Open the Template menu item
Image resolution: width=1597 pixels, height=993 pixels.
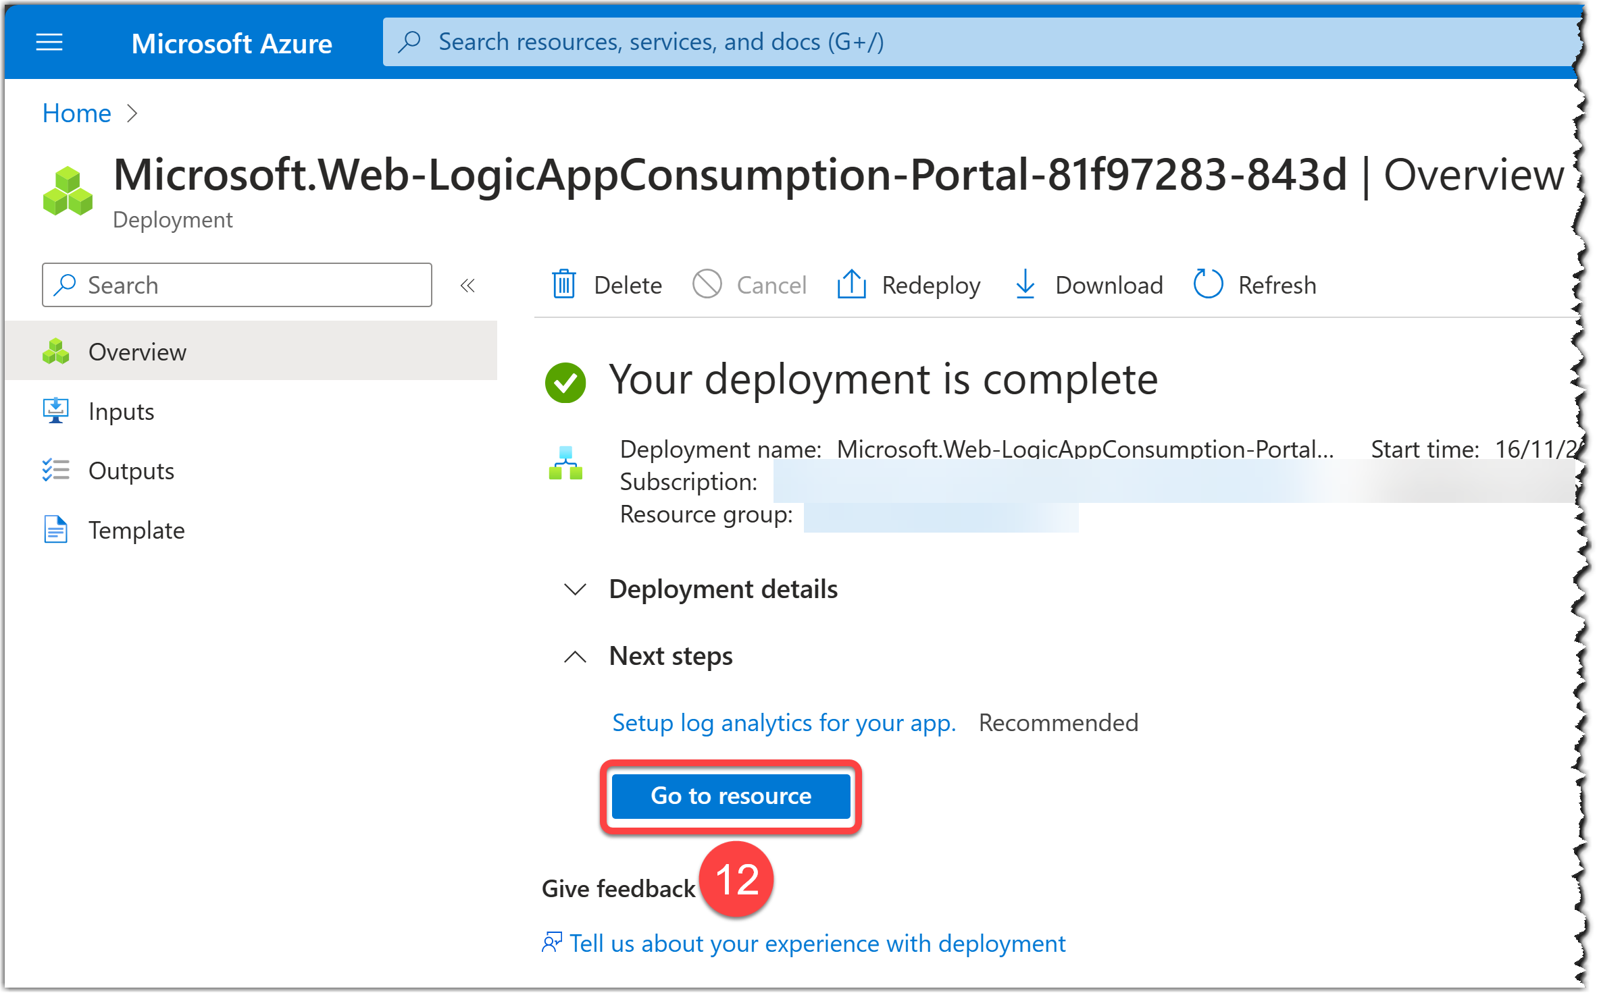coord(136,530)
